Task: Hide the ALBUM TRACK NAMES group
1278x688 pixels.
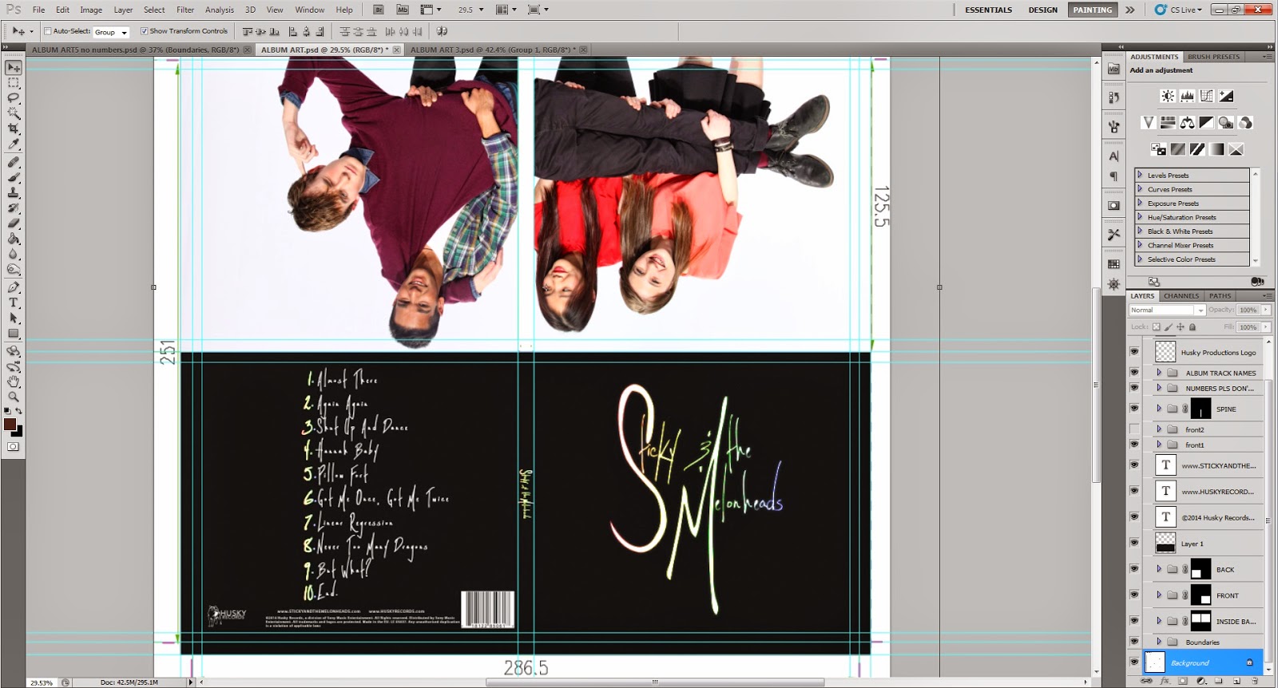Action: tap(1134, 373)
